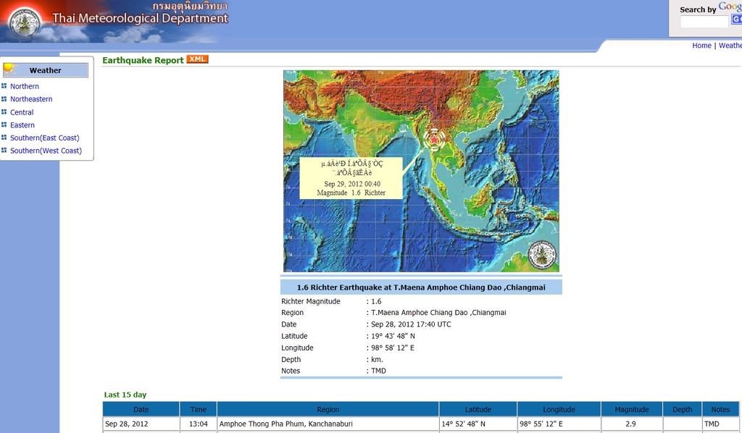The height and width of the screenshot is (433, 742).
Task: Click the sun icon in Weather header
Action: click(x=10, y=70)
